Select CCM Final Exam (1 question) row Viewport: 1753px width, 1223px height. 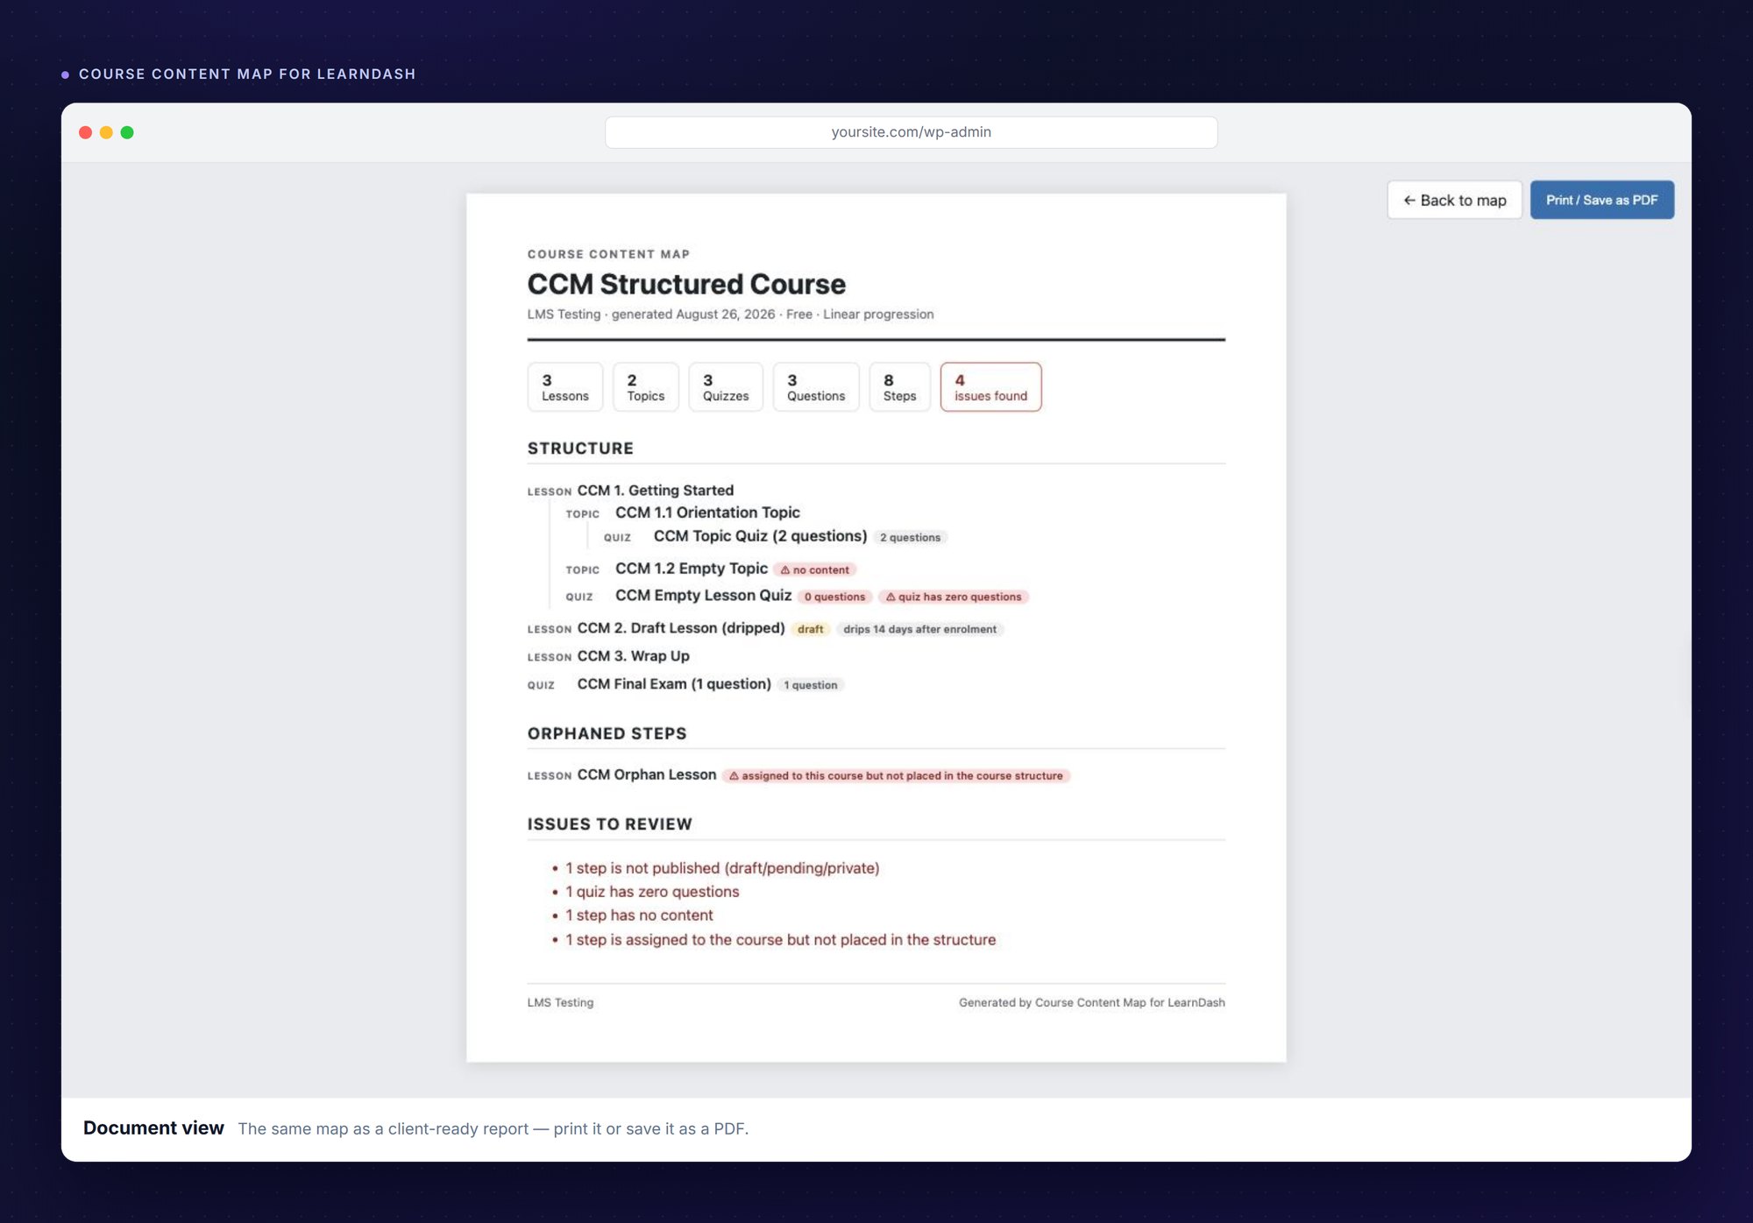[674, 684]
